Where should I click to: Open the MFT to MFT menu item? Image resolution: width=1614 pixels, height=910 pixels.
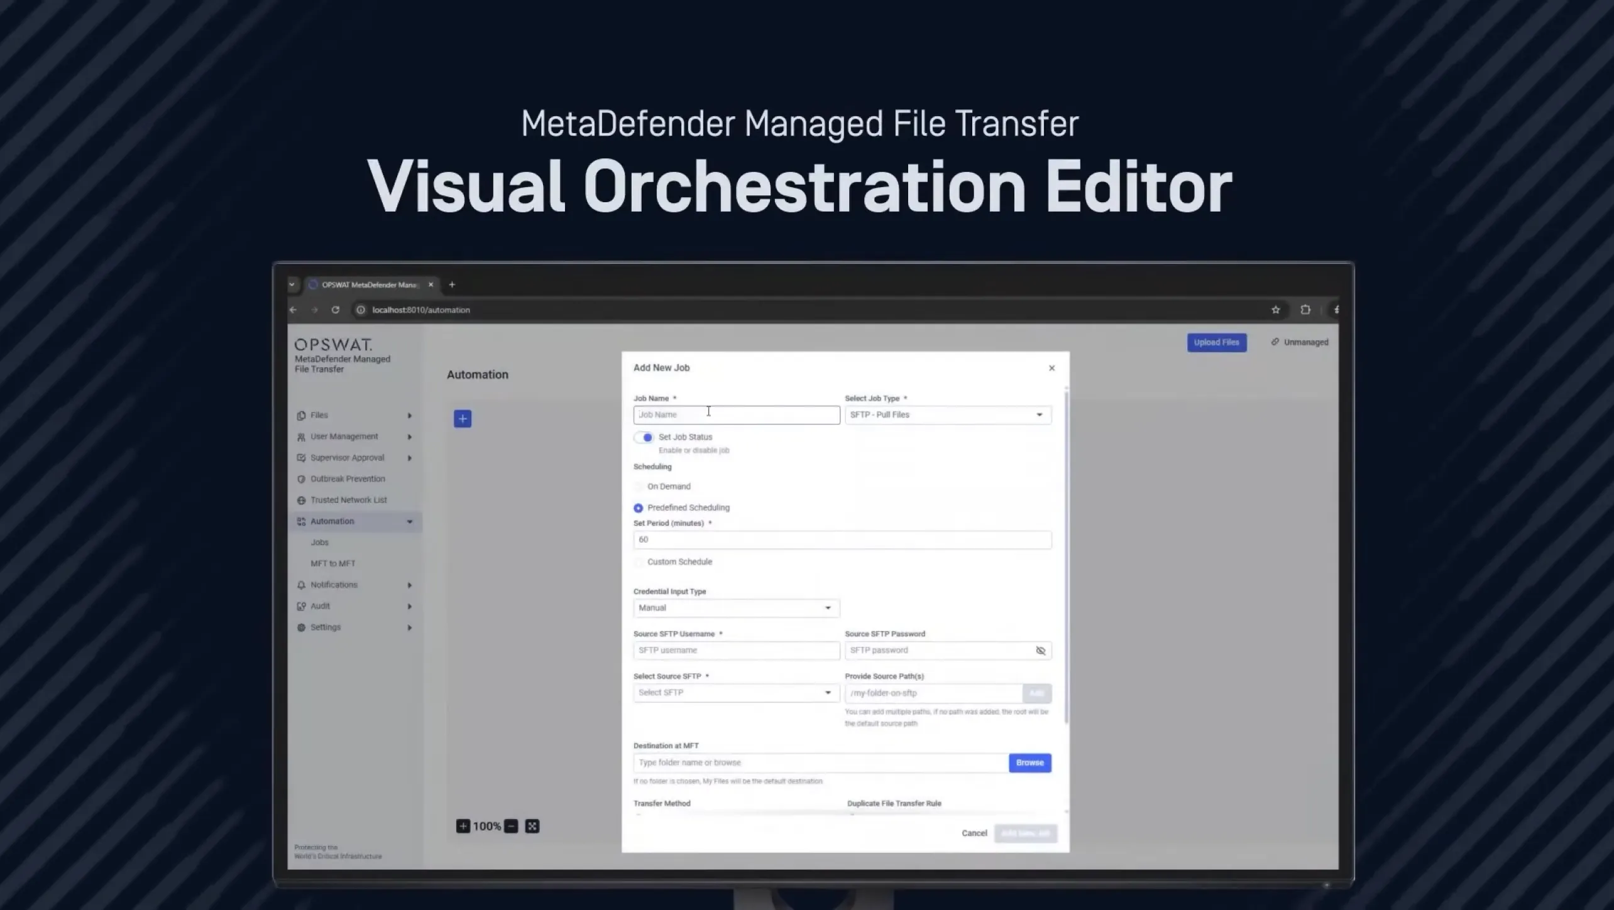coord(332,564)
